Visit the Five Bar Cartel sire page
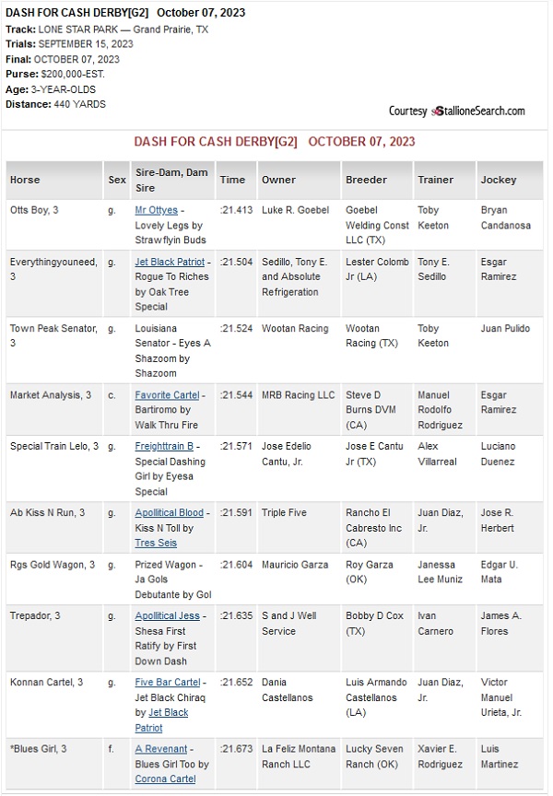 tap(168, 683)
